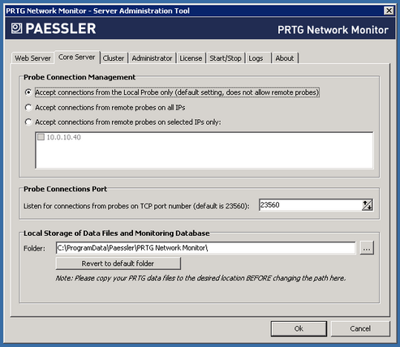The height and width of the screenshot is (347, 400).
Task: Click Revert to default folder
Action: pyautogui.click(x=118, y=263)
